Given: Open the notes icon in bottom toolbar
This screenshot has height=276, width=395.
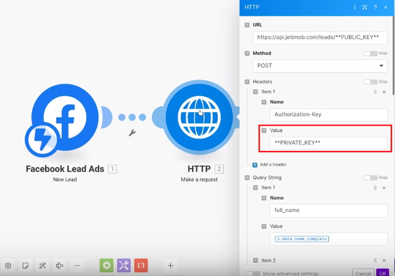Looking at the screenshot, I should (25, 266).
